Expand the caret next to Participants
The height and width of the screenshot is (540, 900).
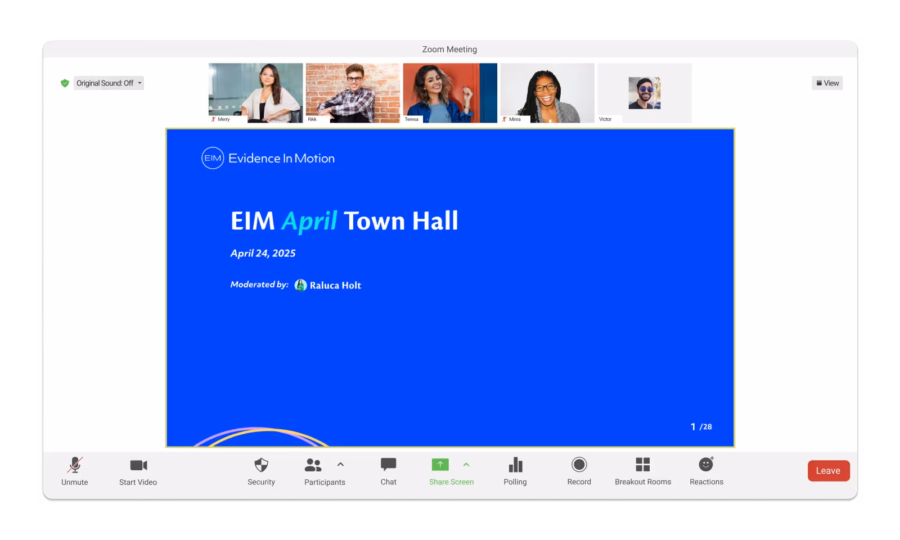[340, 465]
